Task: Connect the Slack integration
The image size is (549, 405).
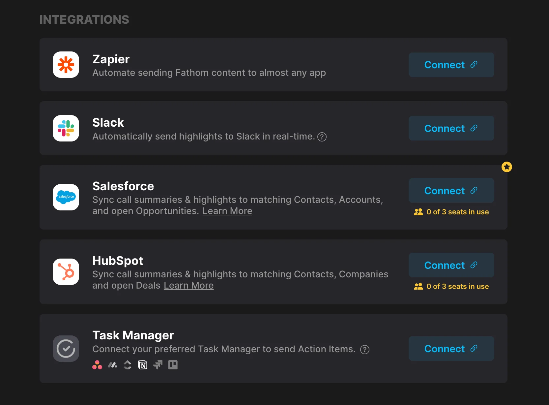Action: 451,128
